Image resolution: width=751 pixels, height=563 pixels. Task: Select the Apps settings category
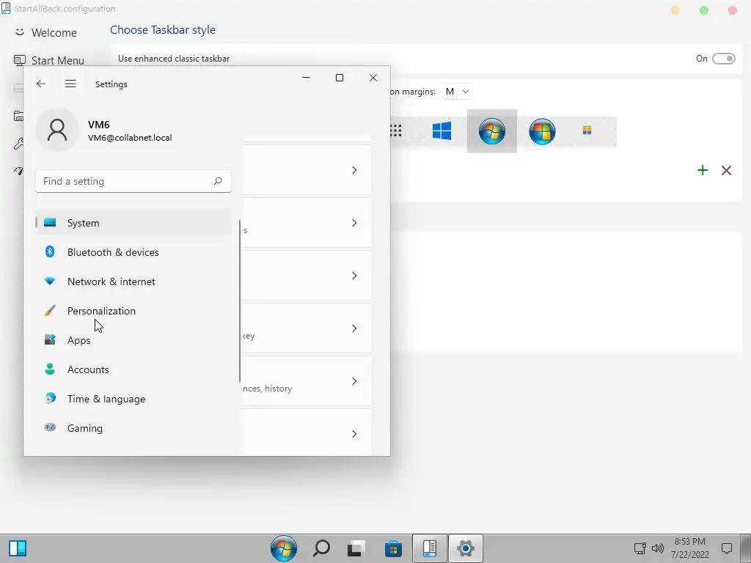pyautogui.click(x=133, y=340)
